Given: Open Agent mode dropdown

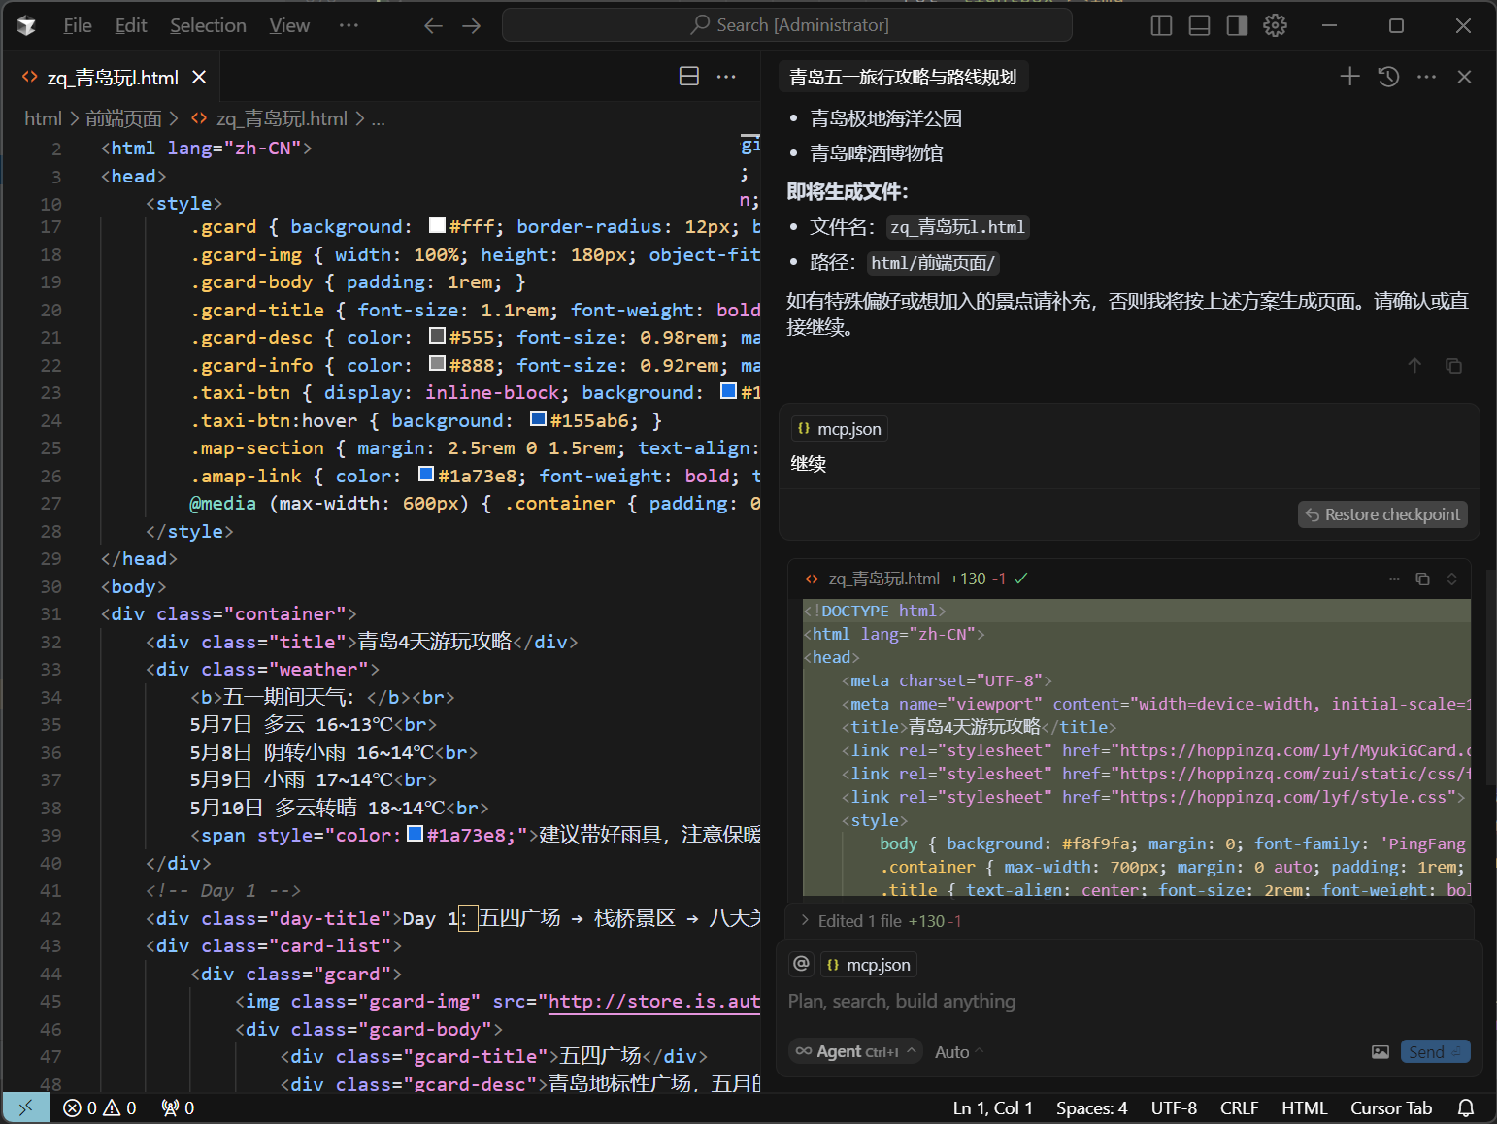Looking at the screenshot, I should 856,1052.
